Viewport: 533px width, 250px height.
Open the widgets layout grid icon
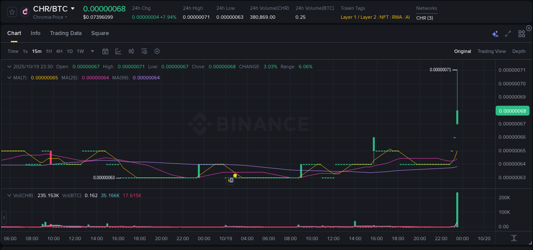521,33
